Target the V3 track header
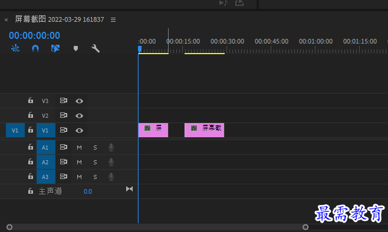 pos(45,101)
